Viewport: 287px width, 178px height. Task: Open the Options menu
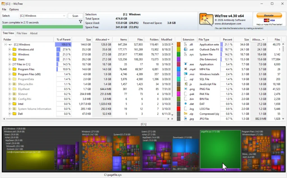[x=14, y=9]
